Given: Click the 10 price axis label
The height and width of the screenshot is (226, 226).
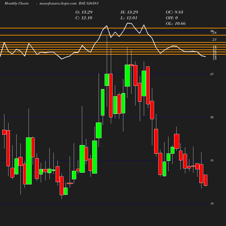Looking at the screenshot, I should click(x=212, y=203).
